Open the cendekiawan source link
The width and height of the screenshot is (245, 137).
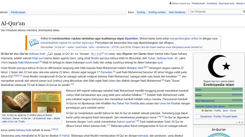point(103,47)
